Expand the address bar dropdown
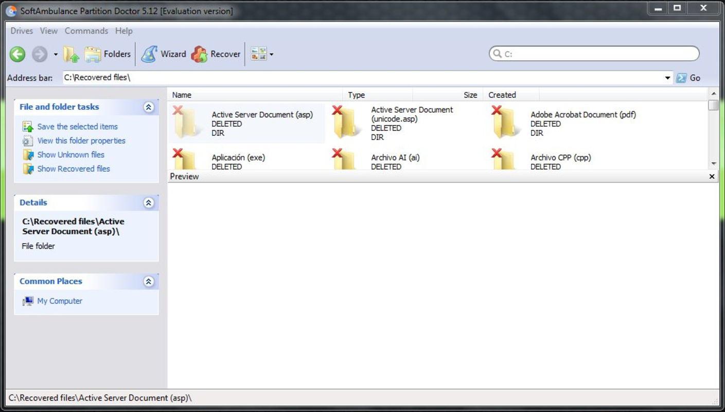 (x=667, y=78)
